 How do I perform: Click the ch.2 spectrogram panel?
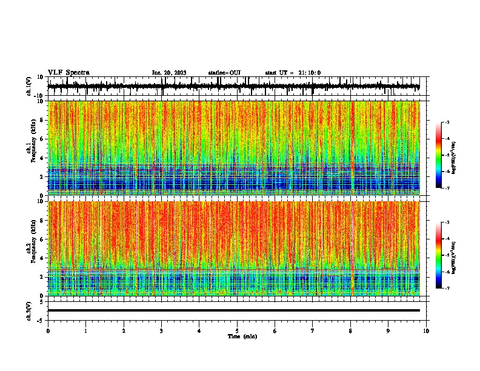coord(233,249)
